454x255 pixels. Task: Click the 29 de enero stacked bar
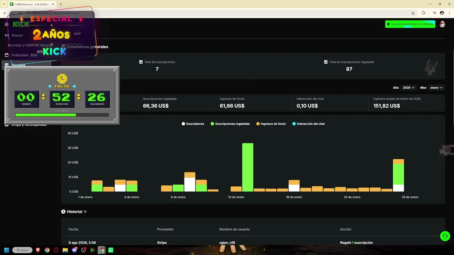point(398,175)
